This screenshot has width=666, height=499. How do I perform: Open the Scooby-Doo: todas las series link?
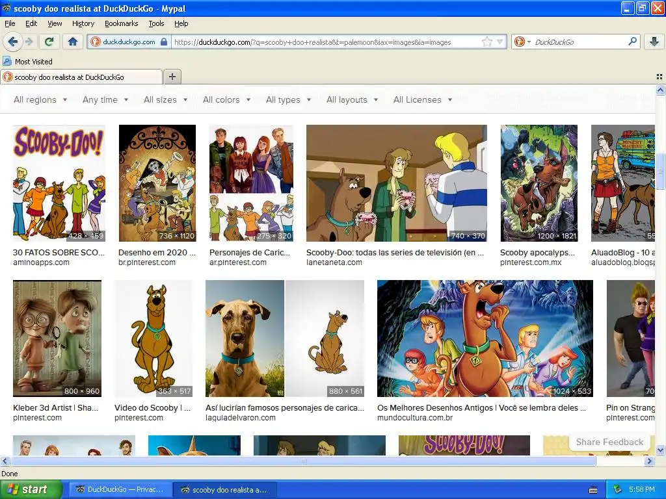tap(395, 253)
